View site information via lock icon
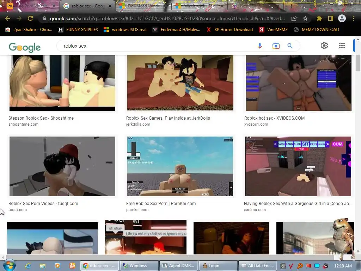361x271 pixels. coord(44,18)
